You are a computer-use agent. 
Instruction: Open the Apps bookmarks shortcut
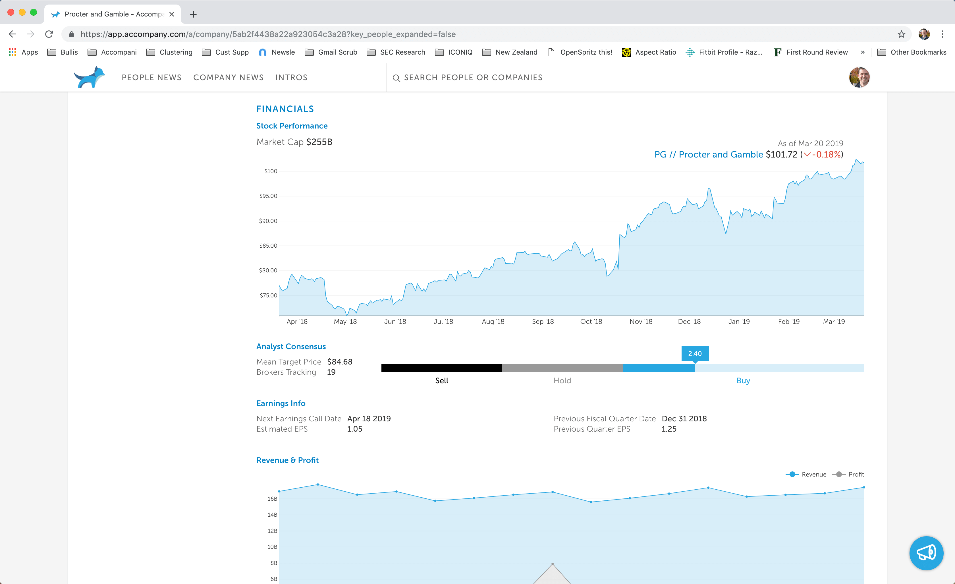coord(23,52)
